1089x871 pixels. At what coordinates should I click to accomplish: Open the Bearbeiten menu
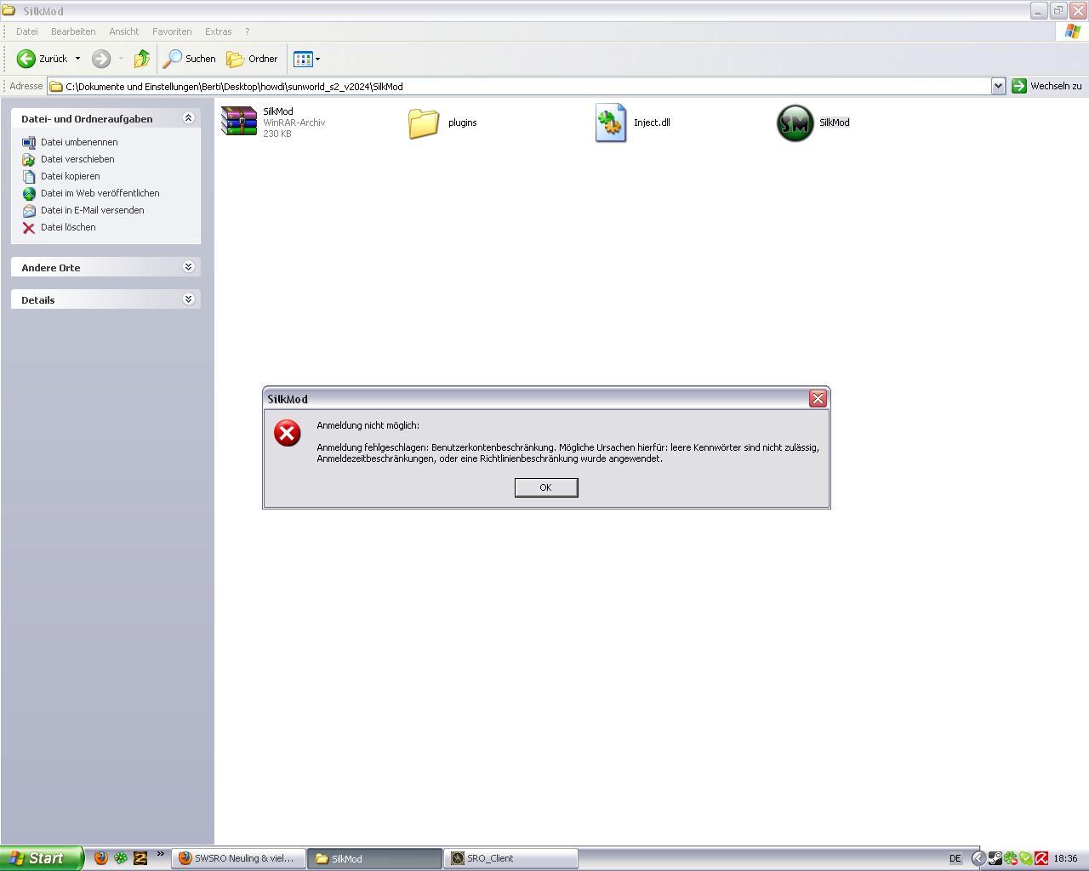[x=73, y=31]
